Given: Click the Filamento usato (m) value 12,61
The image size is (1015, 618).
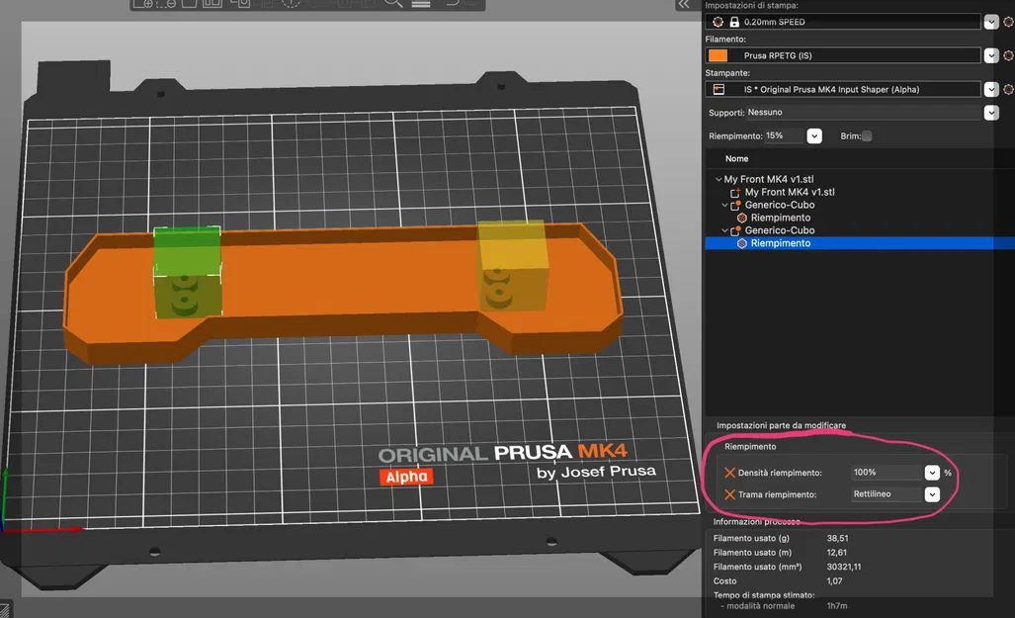Looking at the screenshot, I should (x=836, y=553).
